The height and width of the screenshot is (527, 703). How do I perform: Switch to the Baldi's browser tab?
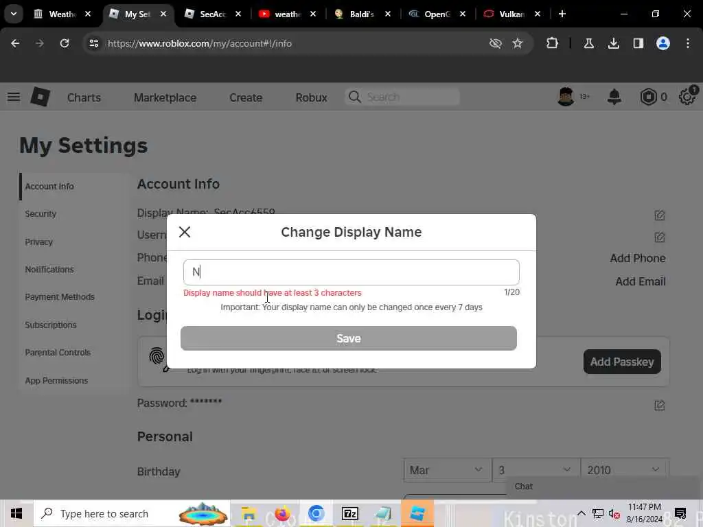361,14
